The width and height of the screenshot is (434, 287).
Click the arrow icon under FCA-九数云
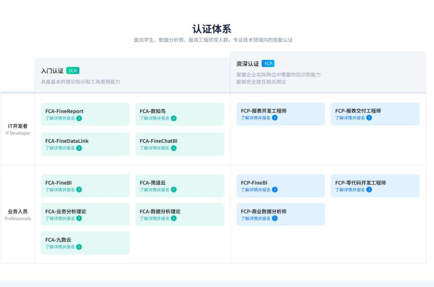tap(79, 247)
